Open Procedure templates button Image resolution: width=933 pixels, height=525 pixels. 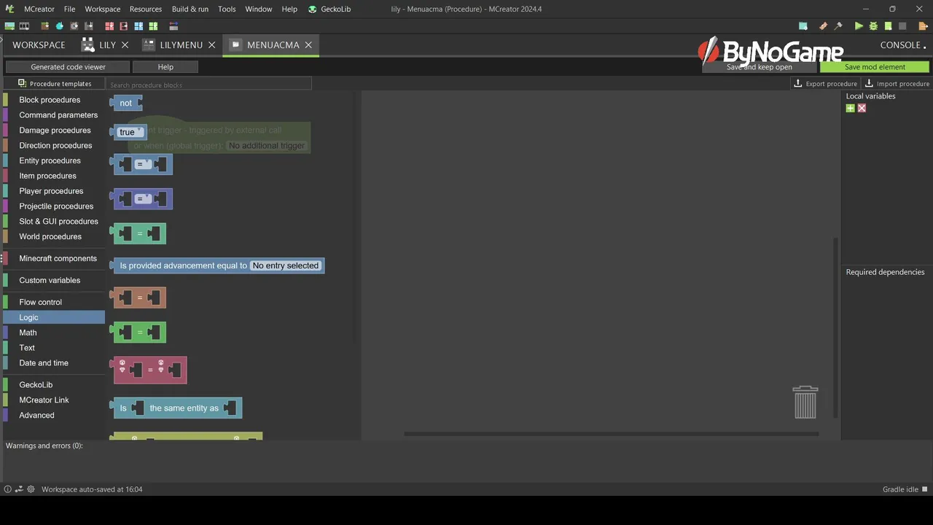55,84
